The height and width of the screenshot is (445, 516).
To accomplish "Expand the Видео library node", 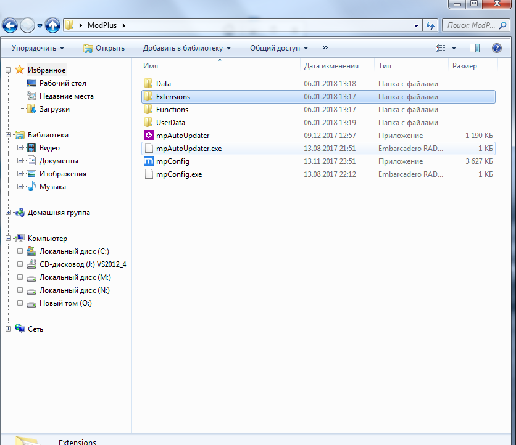I will [x=20, y=147].
